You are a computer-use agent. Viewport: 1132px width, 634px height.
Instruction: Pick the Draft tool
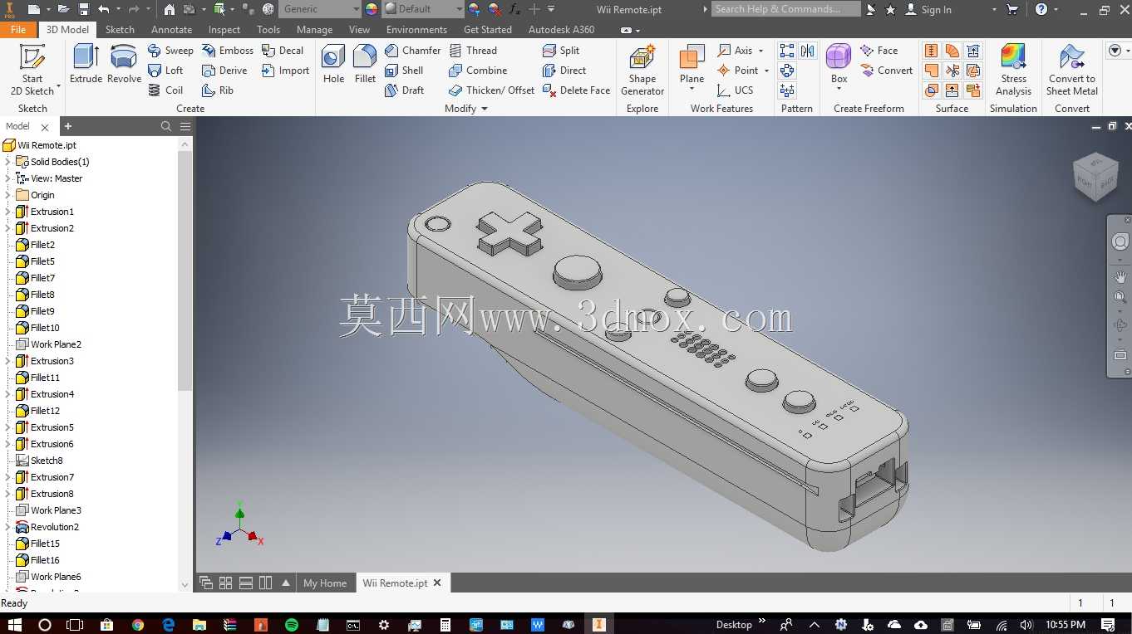pyautogui.click(x=404, y=90)
